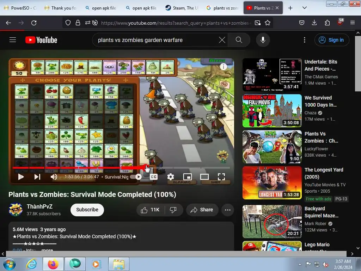Clear the YouTube search query
This screenshot has width=361, height=271.
(x=222, y=40)
